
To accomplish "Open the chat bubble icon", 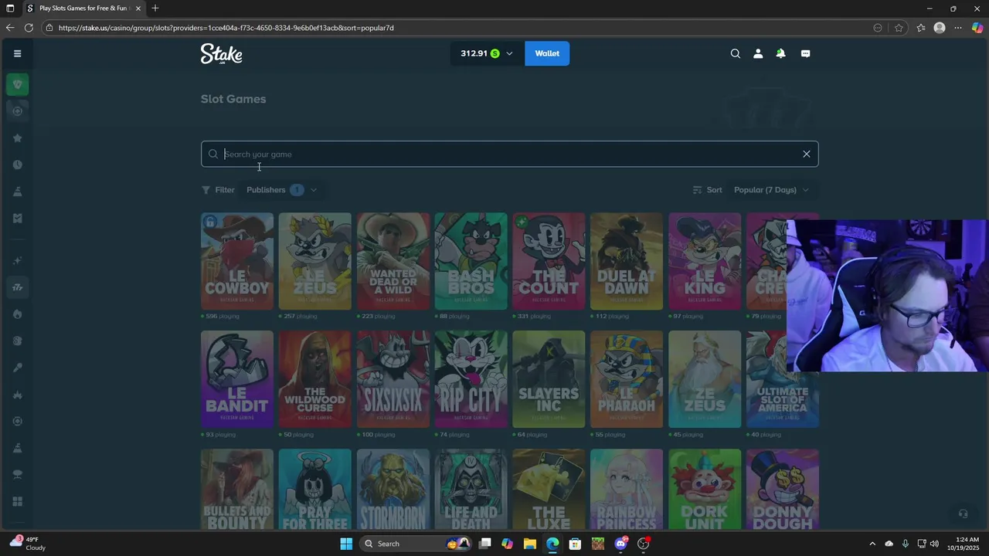I will click(805, 53).
